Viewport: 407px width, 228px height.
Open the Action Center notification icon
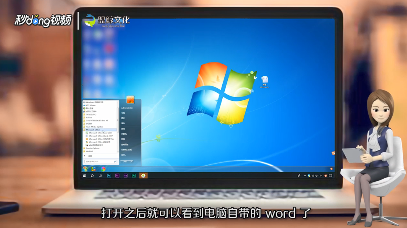pyautogui.click(x=330, y=176)
